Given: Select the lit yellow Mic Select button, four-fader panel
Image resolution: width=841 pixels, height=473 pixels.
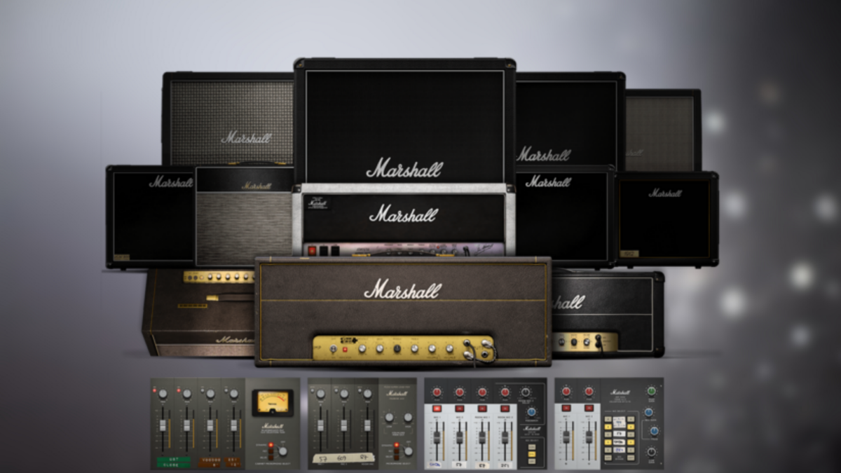Looking at the screenshot, I should (532, 454).
